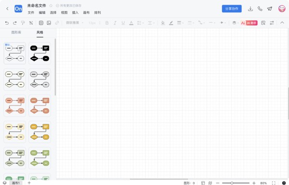Click the paper plane publish icon
This screenshot has width=289, height=185.
tap(270, 9)
